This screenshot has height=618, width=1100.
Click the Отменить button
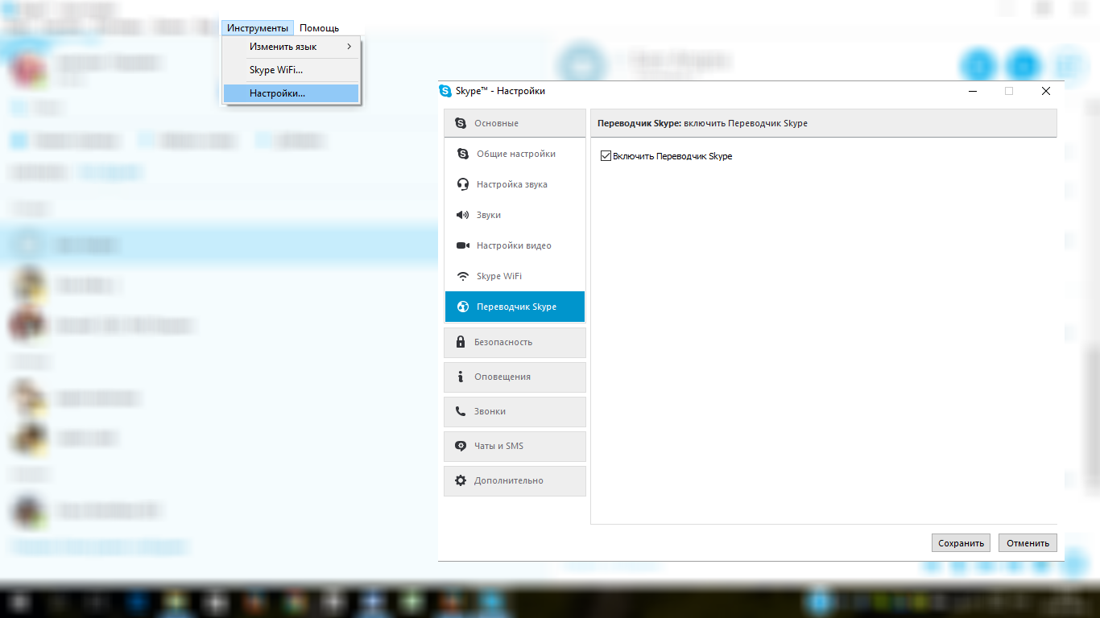pyautogui.click(x=1028, y=543)
